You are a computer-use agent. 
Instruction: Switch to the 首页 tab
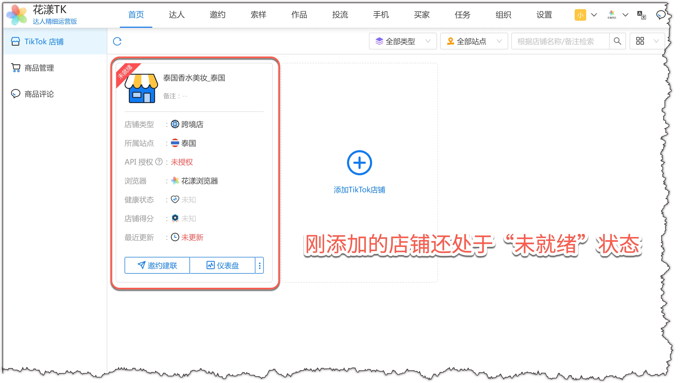[x=136, y=15]
